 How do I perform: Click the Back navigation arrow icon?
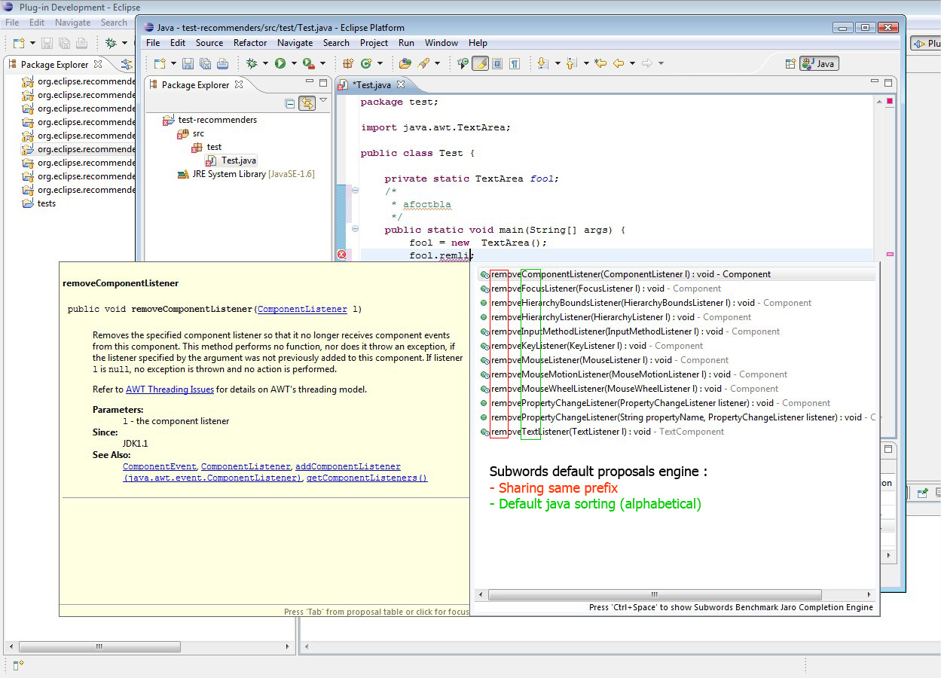(x=619, y=63)
